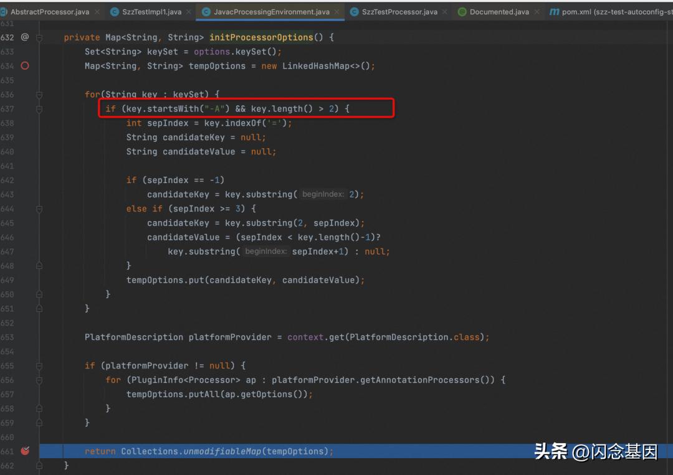
Task: Toggle the breakpoint on line 634
Action: (25, 65)
